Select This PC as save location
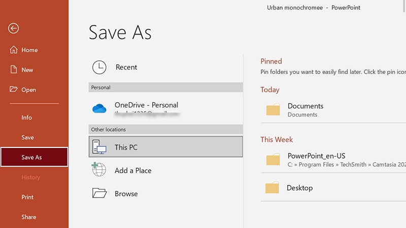406x228 pixels. (x=166, y=147)
